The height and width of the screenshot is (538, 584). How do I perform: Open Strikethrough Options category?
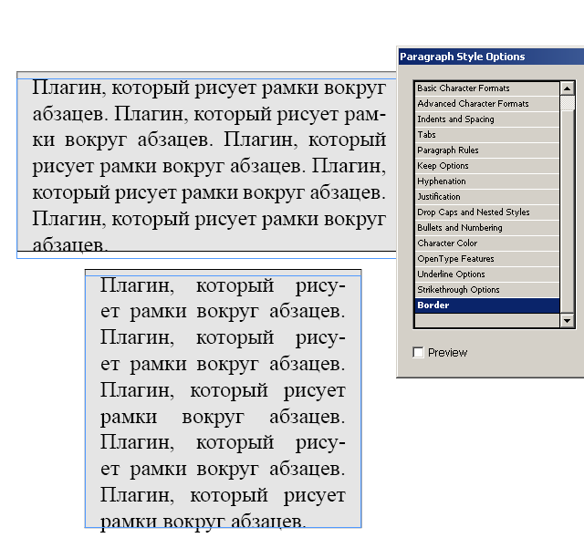(487, 290)
